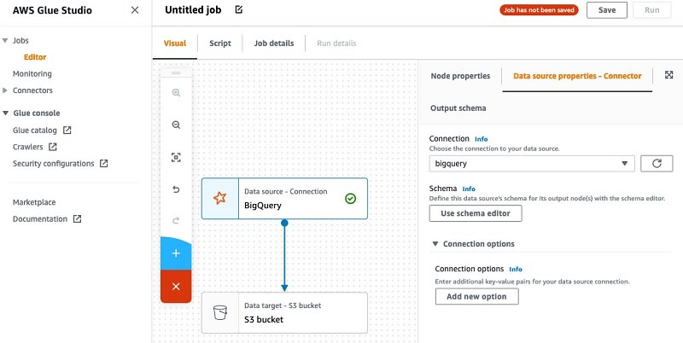Open the Output schema tab
This screenshot has height=343, width=683.
point(458,108)
